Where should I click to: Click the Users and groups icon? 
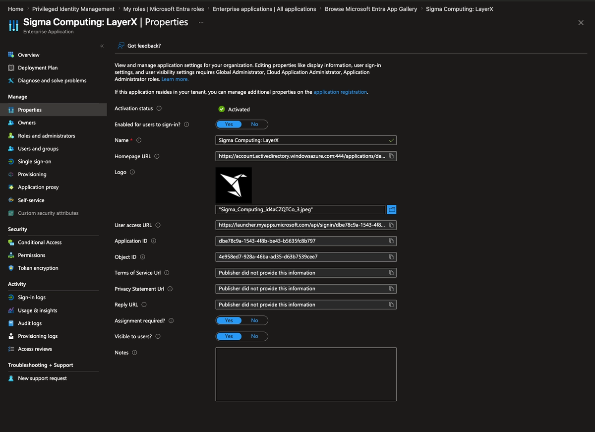click(x=11, y=148)
